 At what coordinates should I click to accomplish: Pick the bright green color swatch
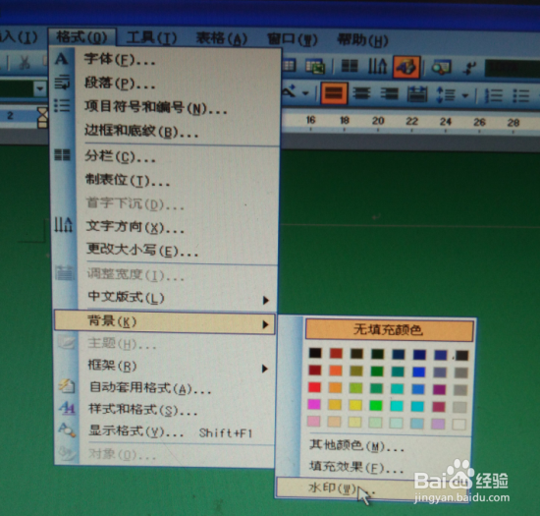click(376, 405)
